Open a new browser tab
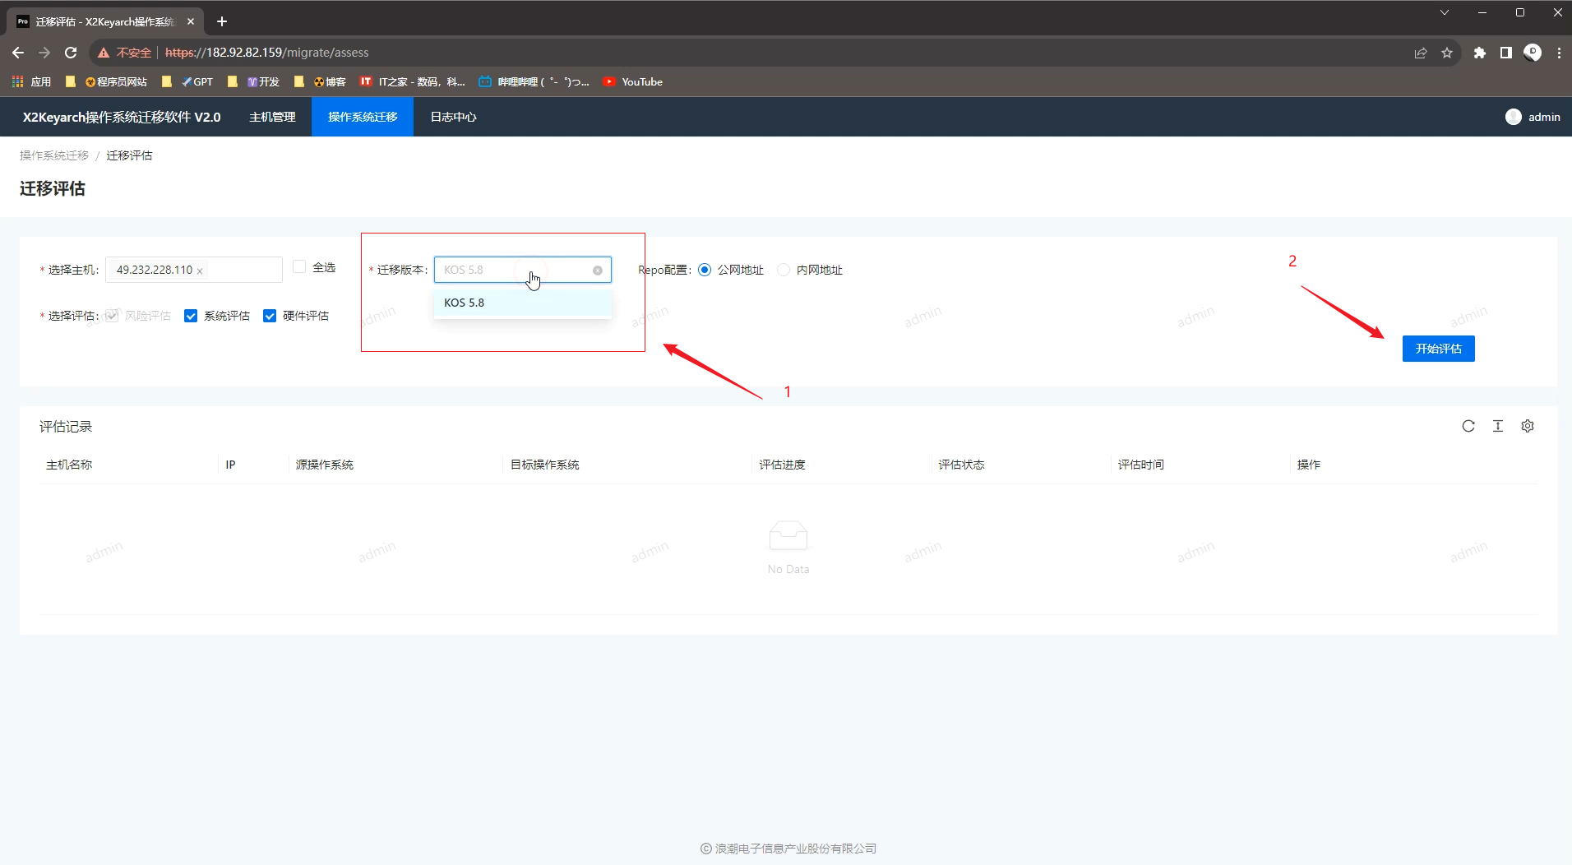 point(222,21)
